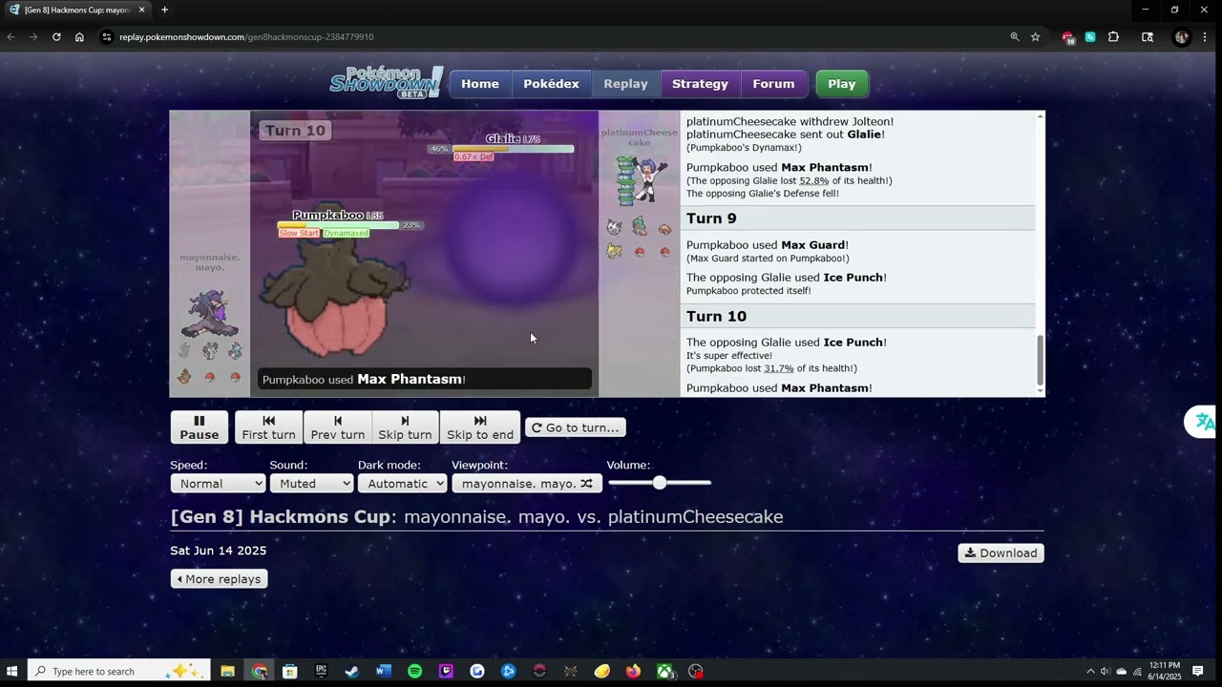Go forward in browser history
This screenshot has height=687, width=1222.
click(33, 37)
